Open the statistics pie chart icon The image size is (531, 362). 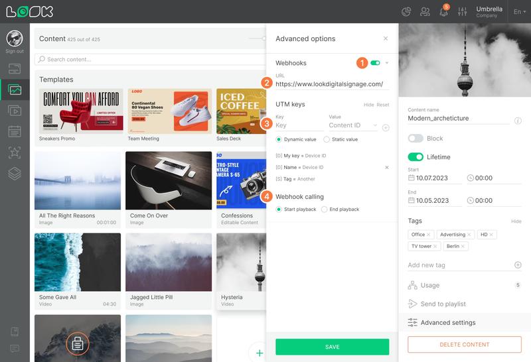click(406, 12)
